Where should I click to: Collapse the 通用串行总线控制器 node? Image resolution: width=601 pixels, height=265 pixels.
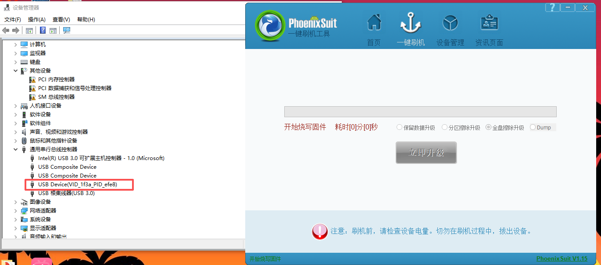tap(15, 149)
